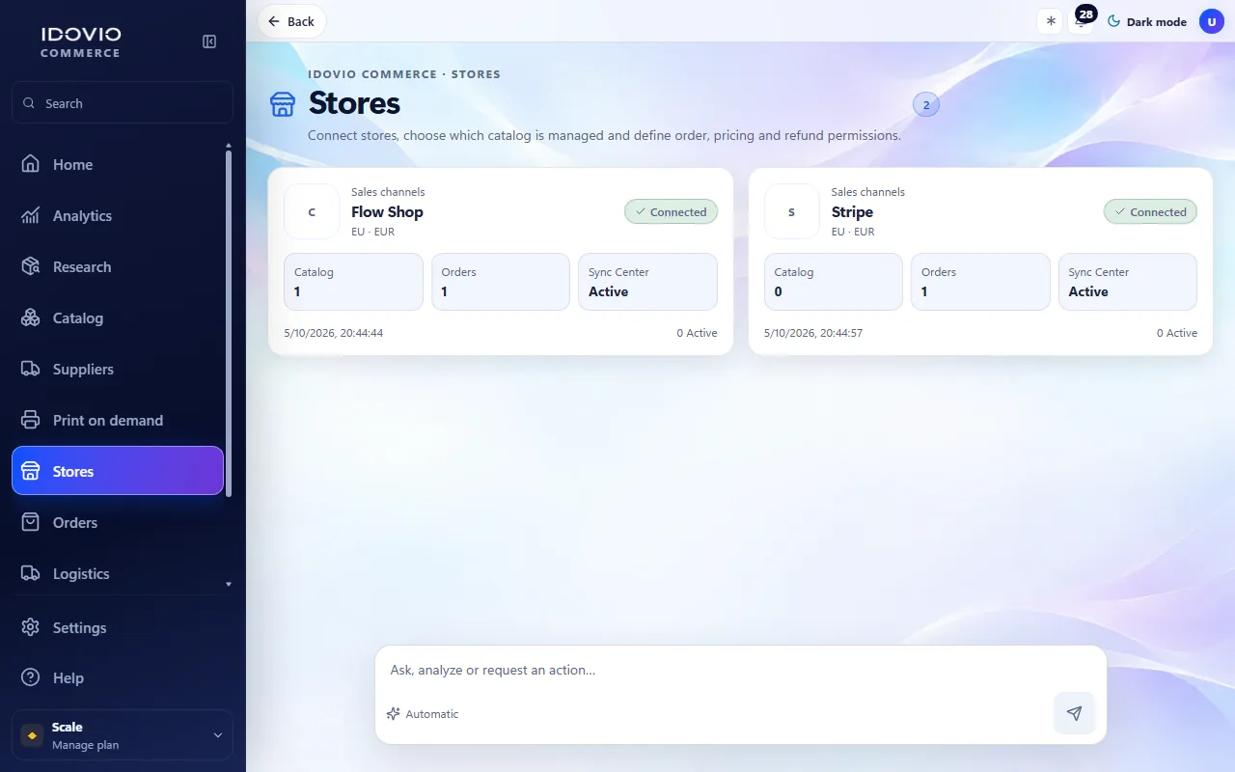Click the Stripe S logo thumbnail
1235x772 pixels.
(791, 211)
